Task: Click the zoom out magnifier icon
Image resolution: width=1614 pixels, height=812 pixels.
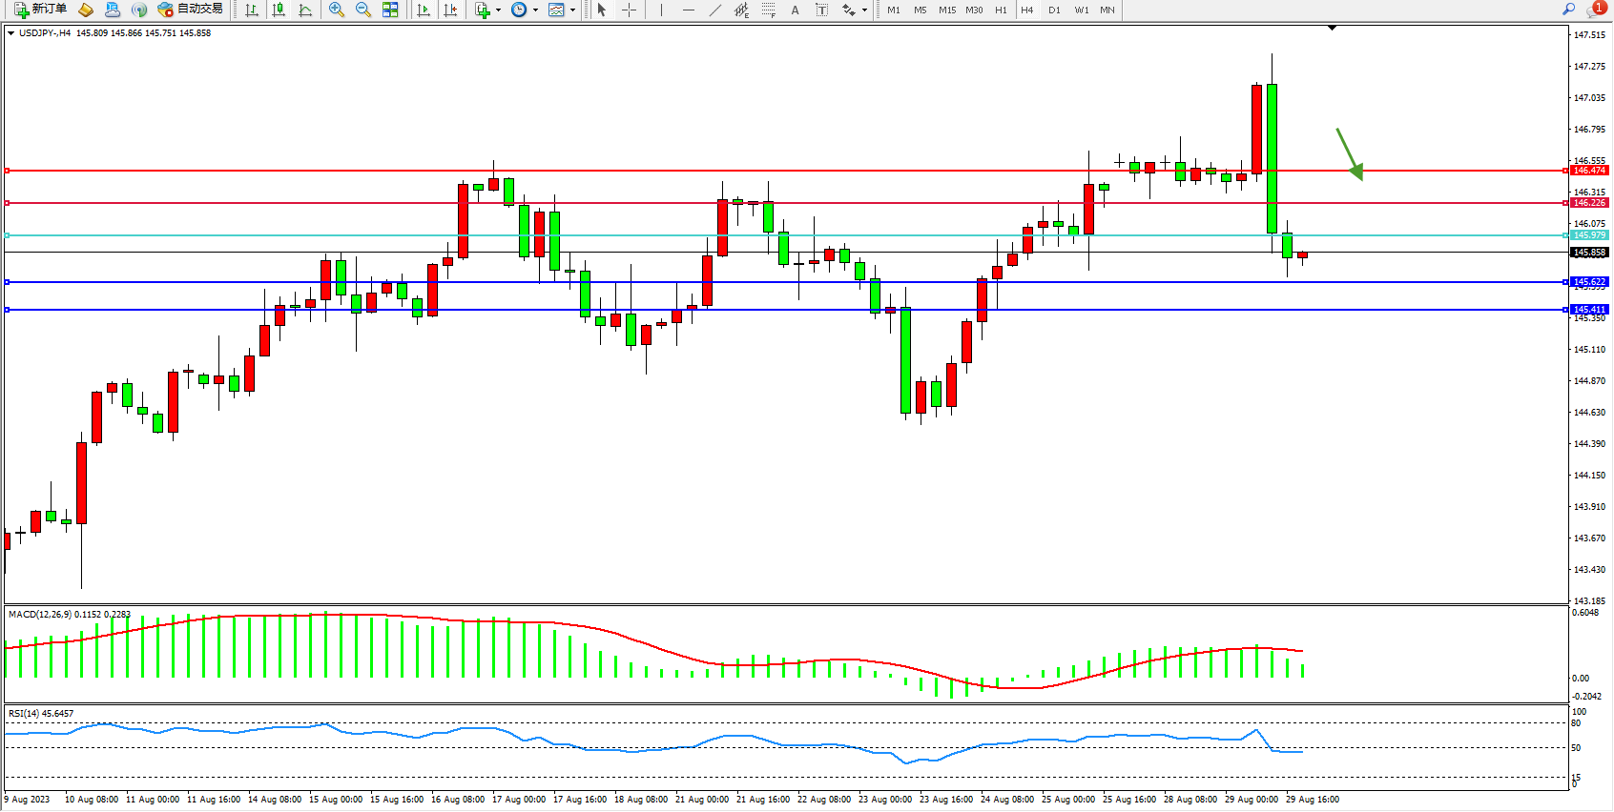Action: (x=362, y=10)
